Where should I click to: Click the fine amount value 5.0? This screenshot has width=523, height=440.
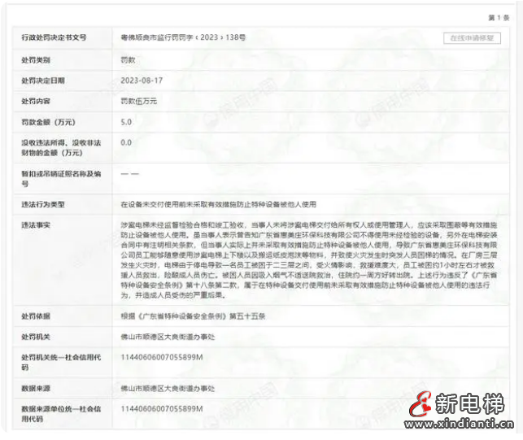pyautogui.click(x=126, y=121)
